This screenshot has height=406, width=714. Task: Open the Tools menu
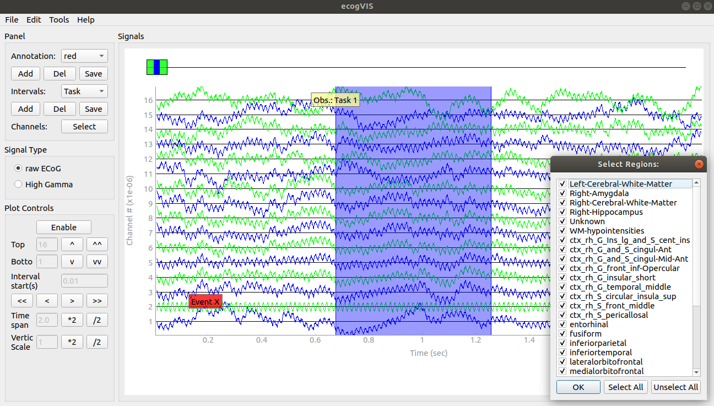tap(59, 20)
